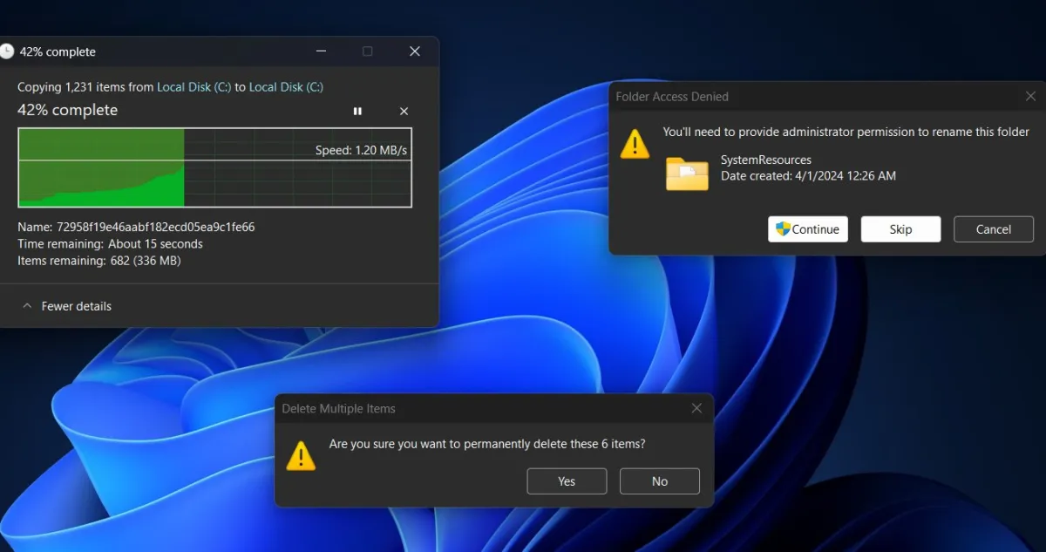This screenshot has height=552, width=1046.
Task: Confirm deleting the 6 items with Yes
Action: click(567, 480)
